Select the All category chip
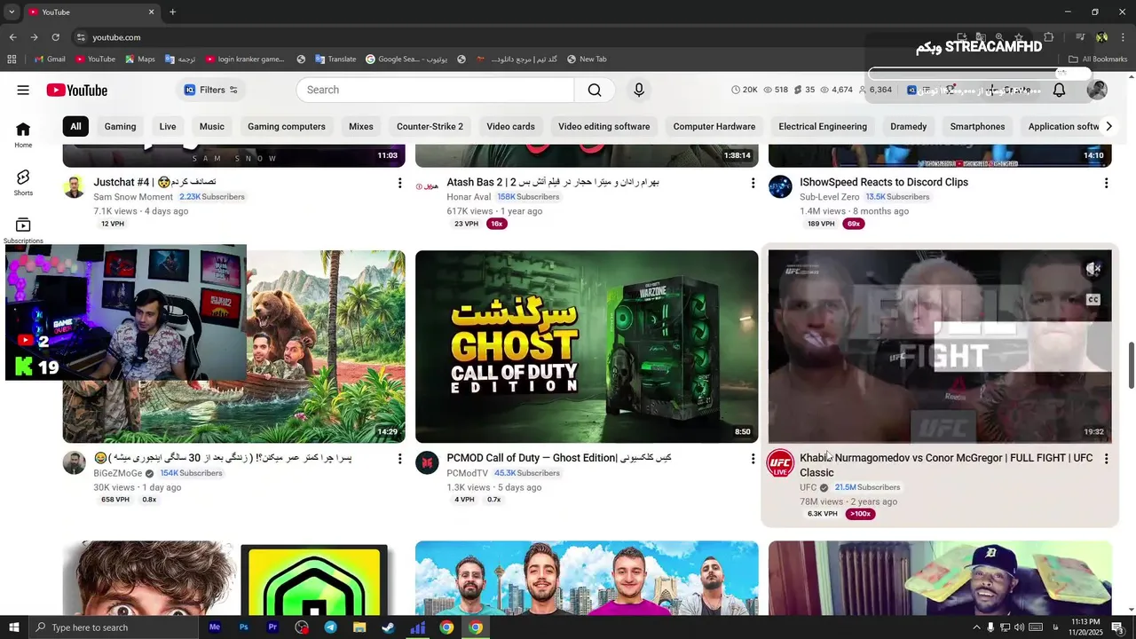The image size is (1136, 639). click(x=75, y=126)
